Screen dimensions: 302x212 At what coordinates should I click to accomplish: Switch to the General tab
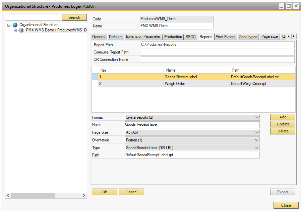click(99, 37)
